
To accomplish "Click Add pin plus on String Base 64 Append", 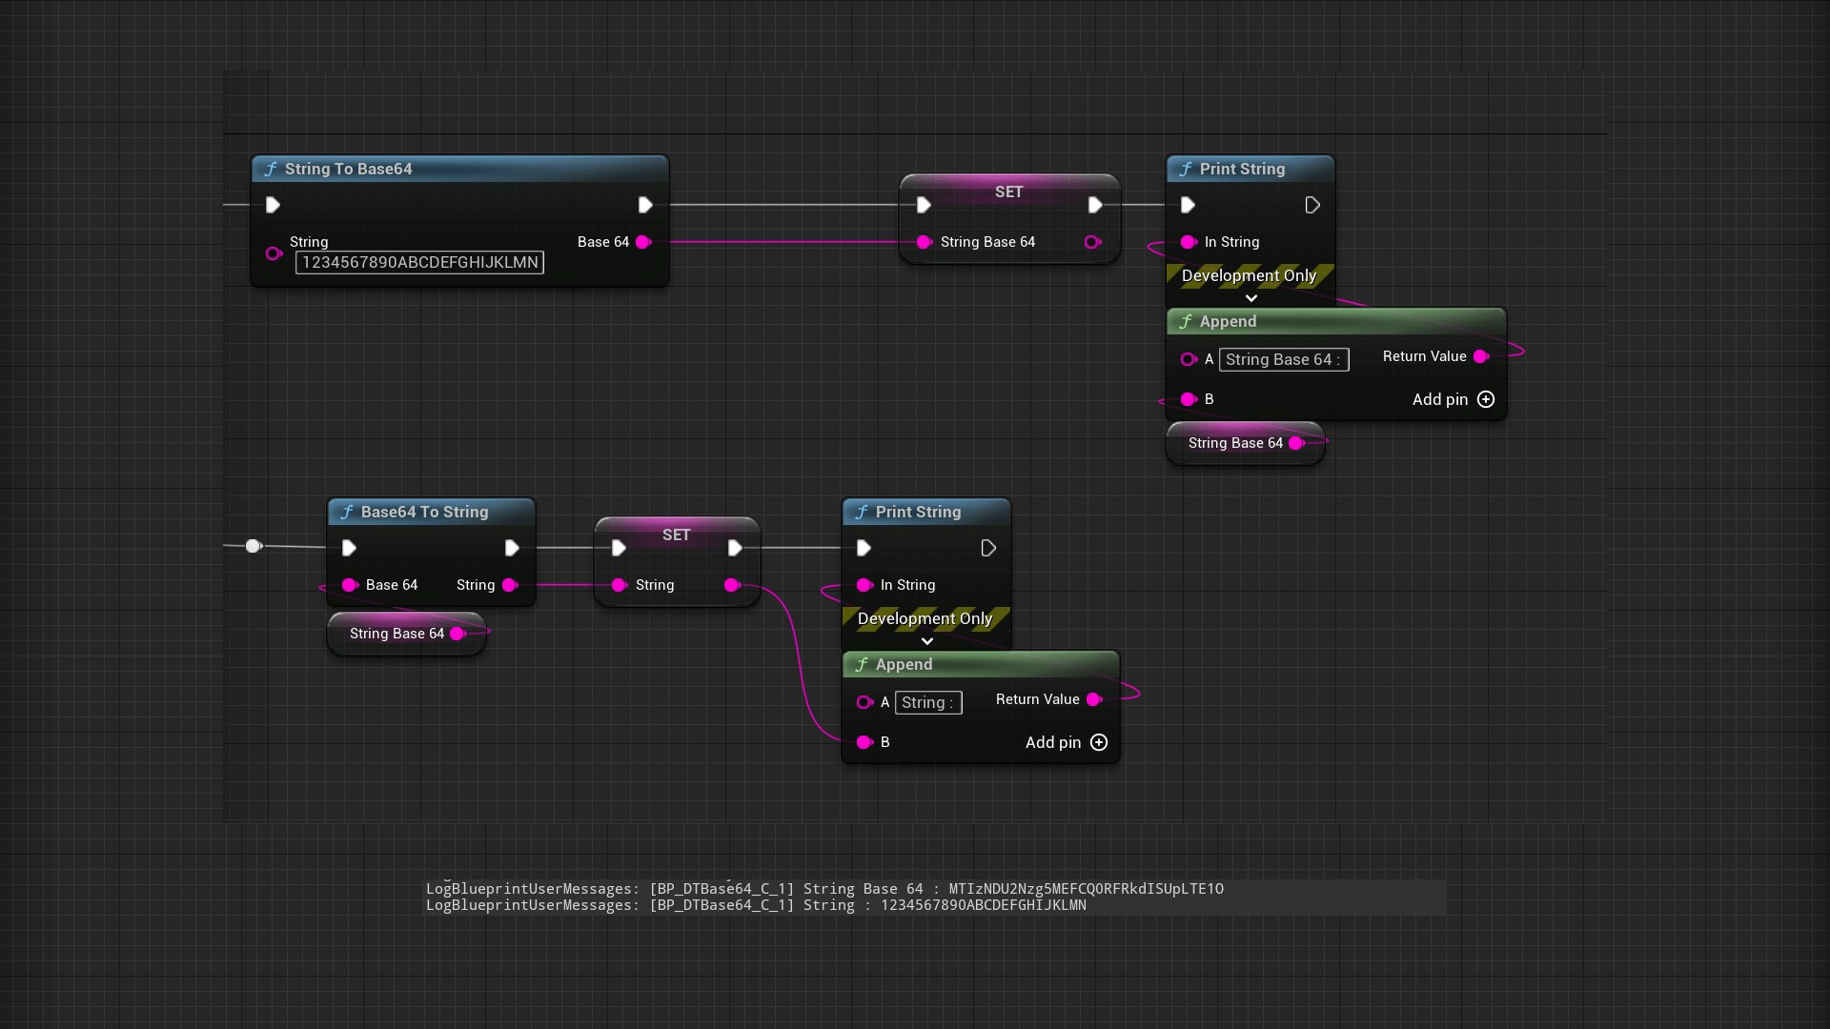I will [1486, 399].
